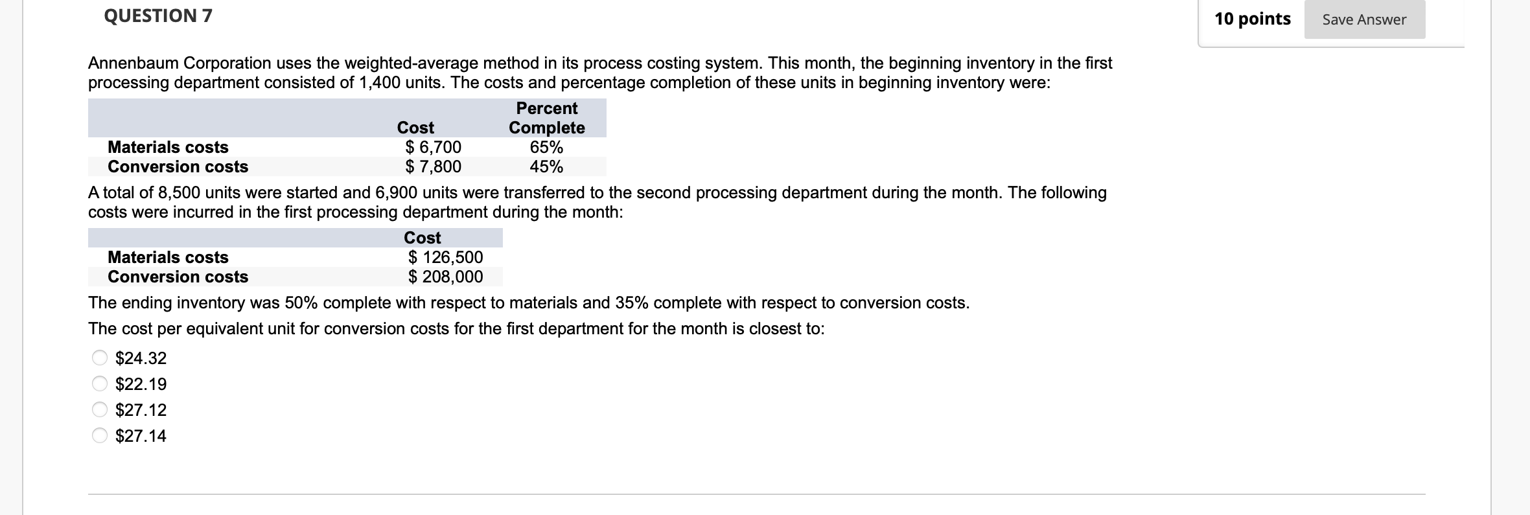Click the Save Answer button

(x=1363, y=19)
